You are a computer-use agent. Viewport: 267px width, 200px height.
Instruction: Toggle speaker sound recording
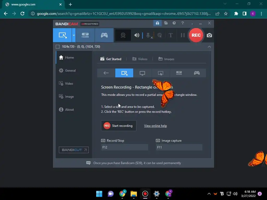click(x=137, y=35)
